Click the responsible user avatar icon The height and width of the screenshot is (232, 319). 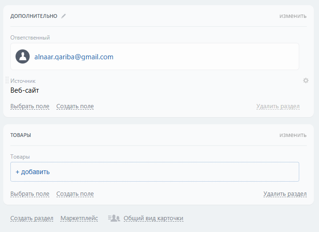(x=23, y=57)
